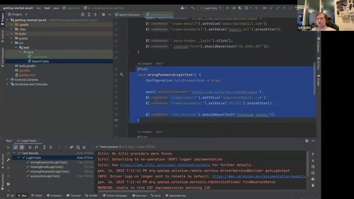Open the Python Packages tool window tab

tap(115, 196)
